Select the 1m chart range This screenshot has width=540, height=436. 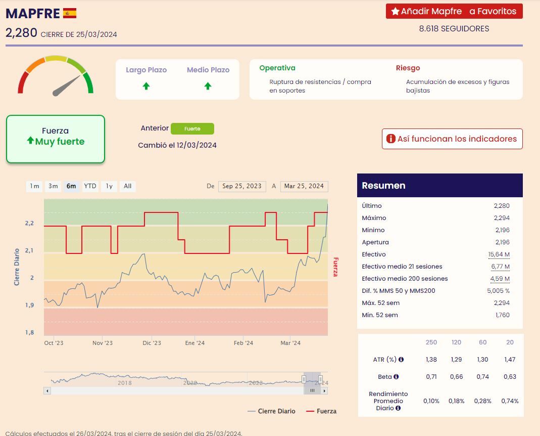pyautogui.click(x=34, y=186)
